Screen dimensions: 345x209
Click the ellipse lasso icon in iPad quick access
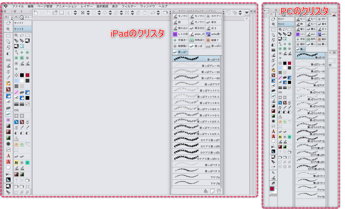(22, 35)
